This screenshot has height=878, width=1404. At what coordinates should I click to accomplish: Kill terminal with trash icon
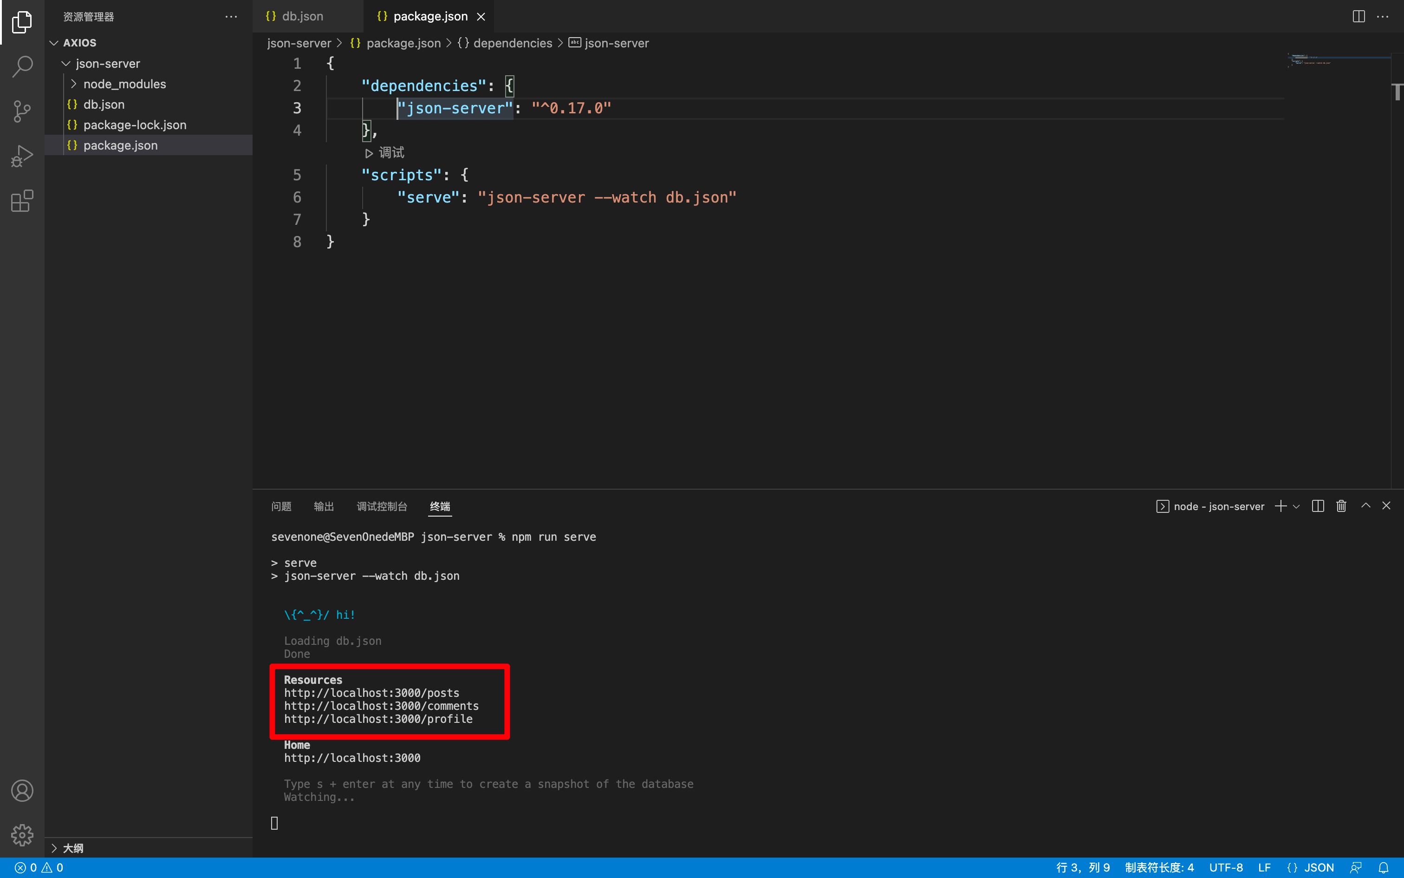pos(1341,506)
